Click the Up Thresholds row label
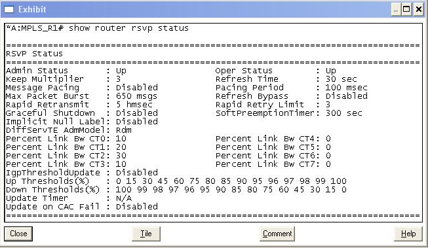Image resolution: width=428 pixels, height=248 pixels. 47,181
